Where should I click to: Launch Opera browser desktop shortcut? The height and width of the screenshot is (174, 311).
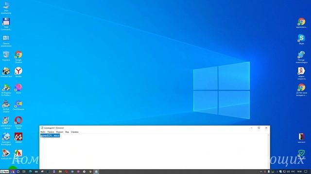(18, 122)
